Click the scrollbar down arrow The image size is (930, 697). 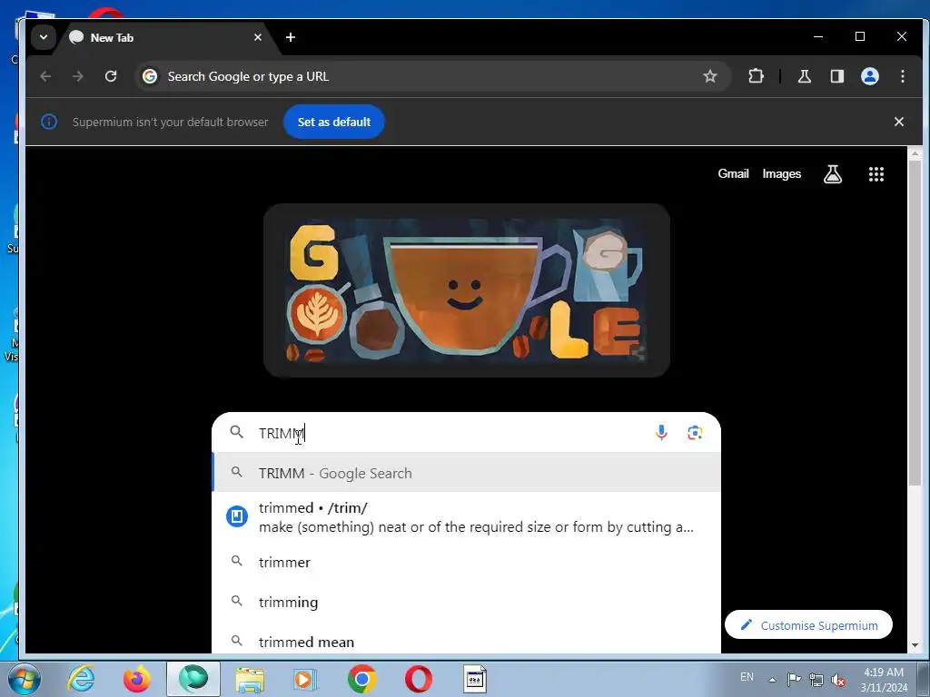tap(915, 645)
